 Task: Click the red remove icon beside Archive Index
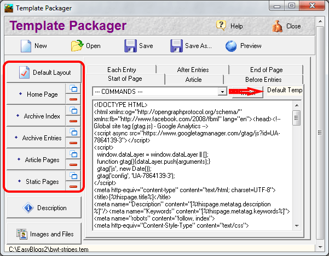(x=73, y=121)
